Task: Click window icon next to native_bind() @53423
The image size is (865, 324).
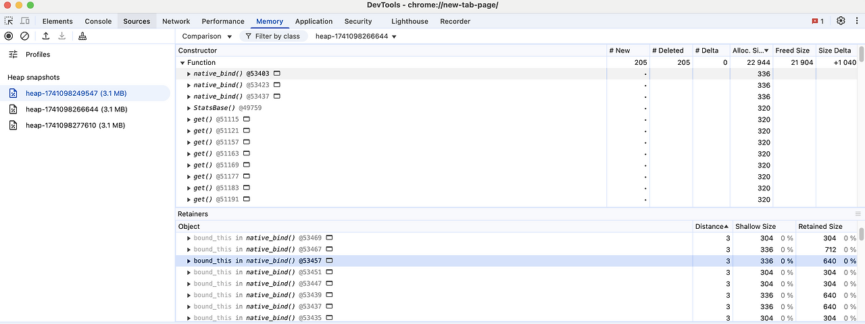Action: point(276,84)
